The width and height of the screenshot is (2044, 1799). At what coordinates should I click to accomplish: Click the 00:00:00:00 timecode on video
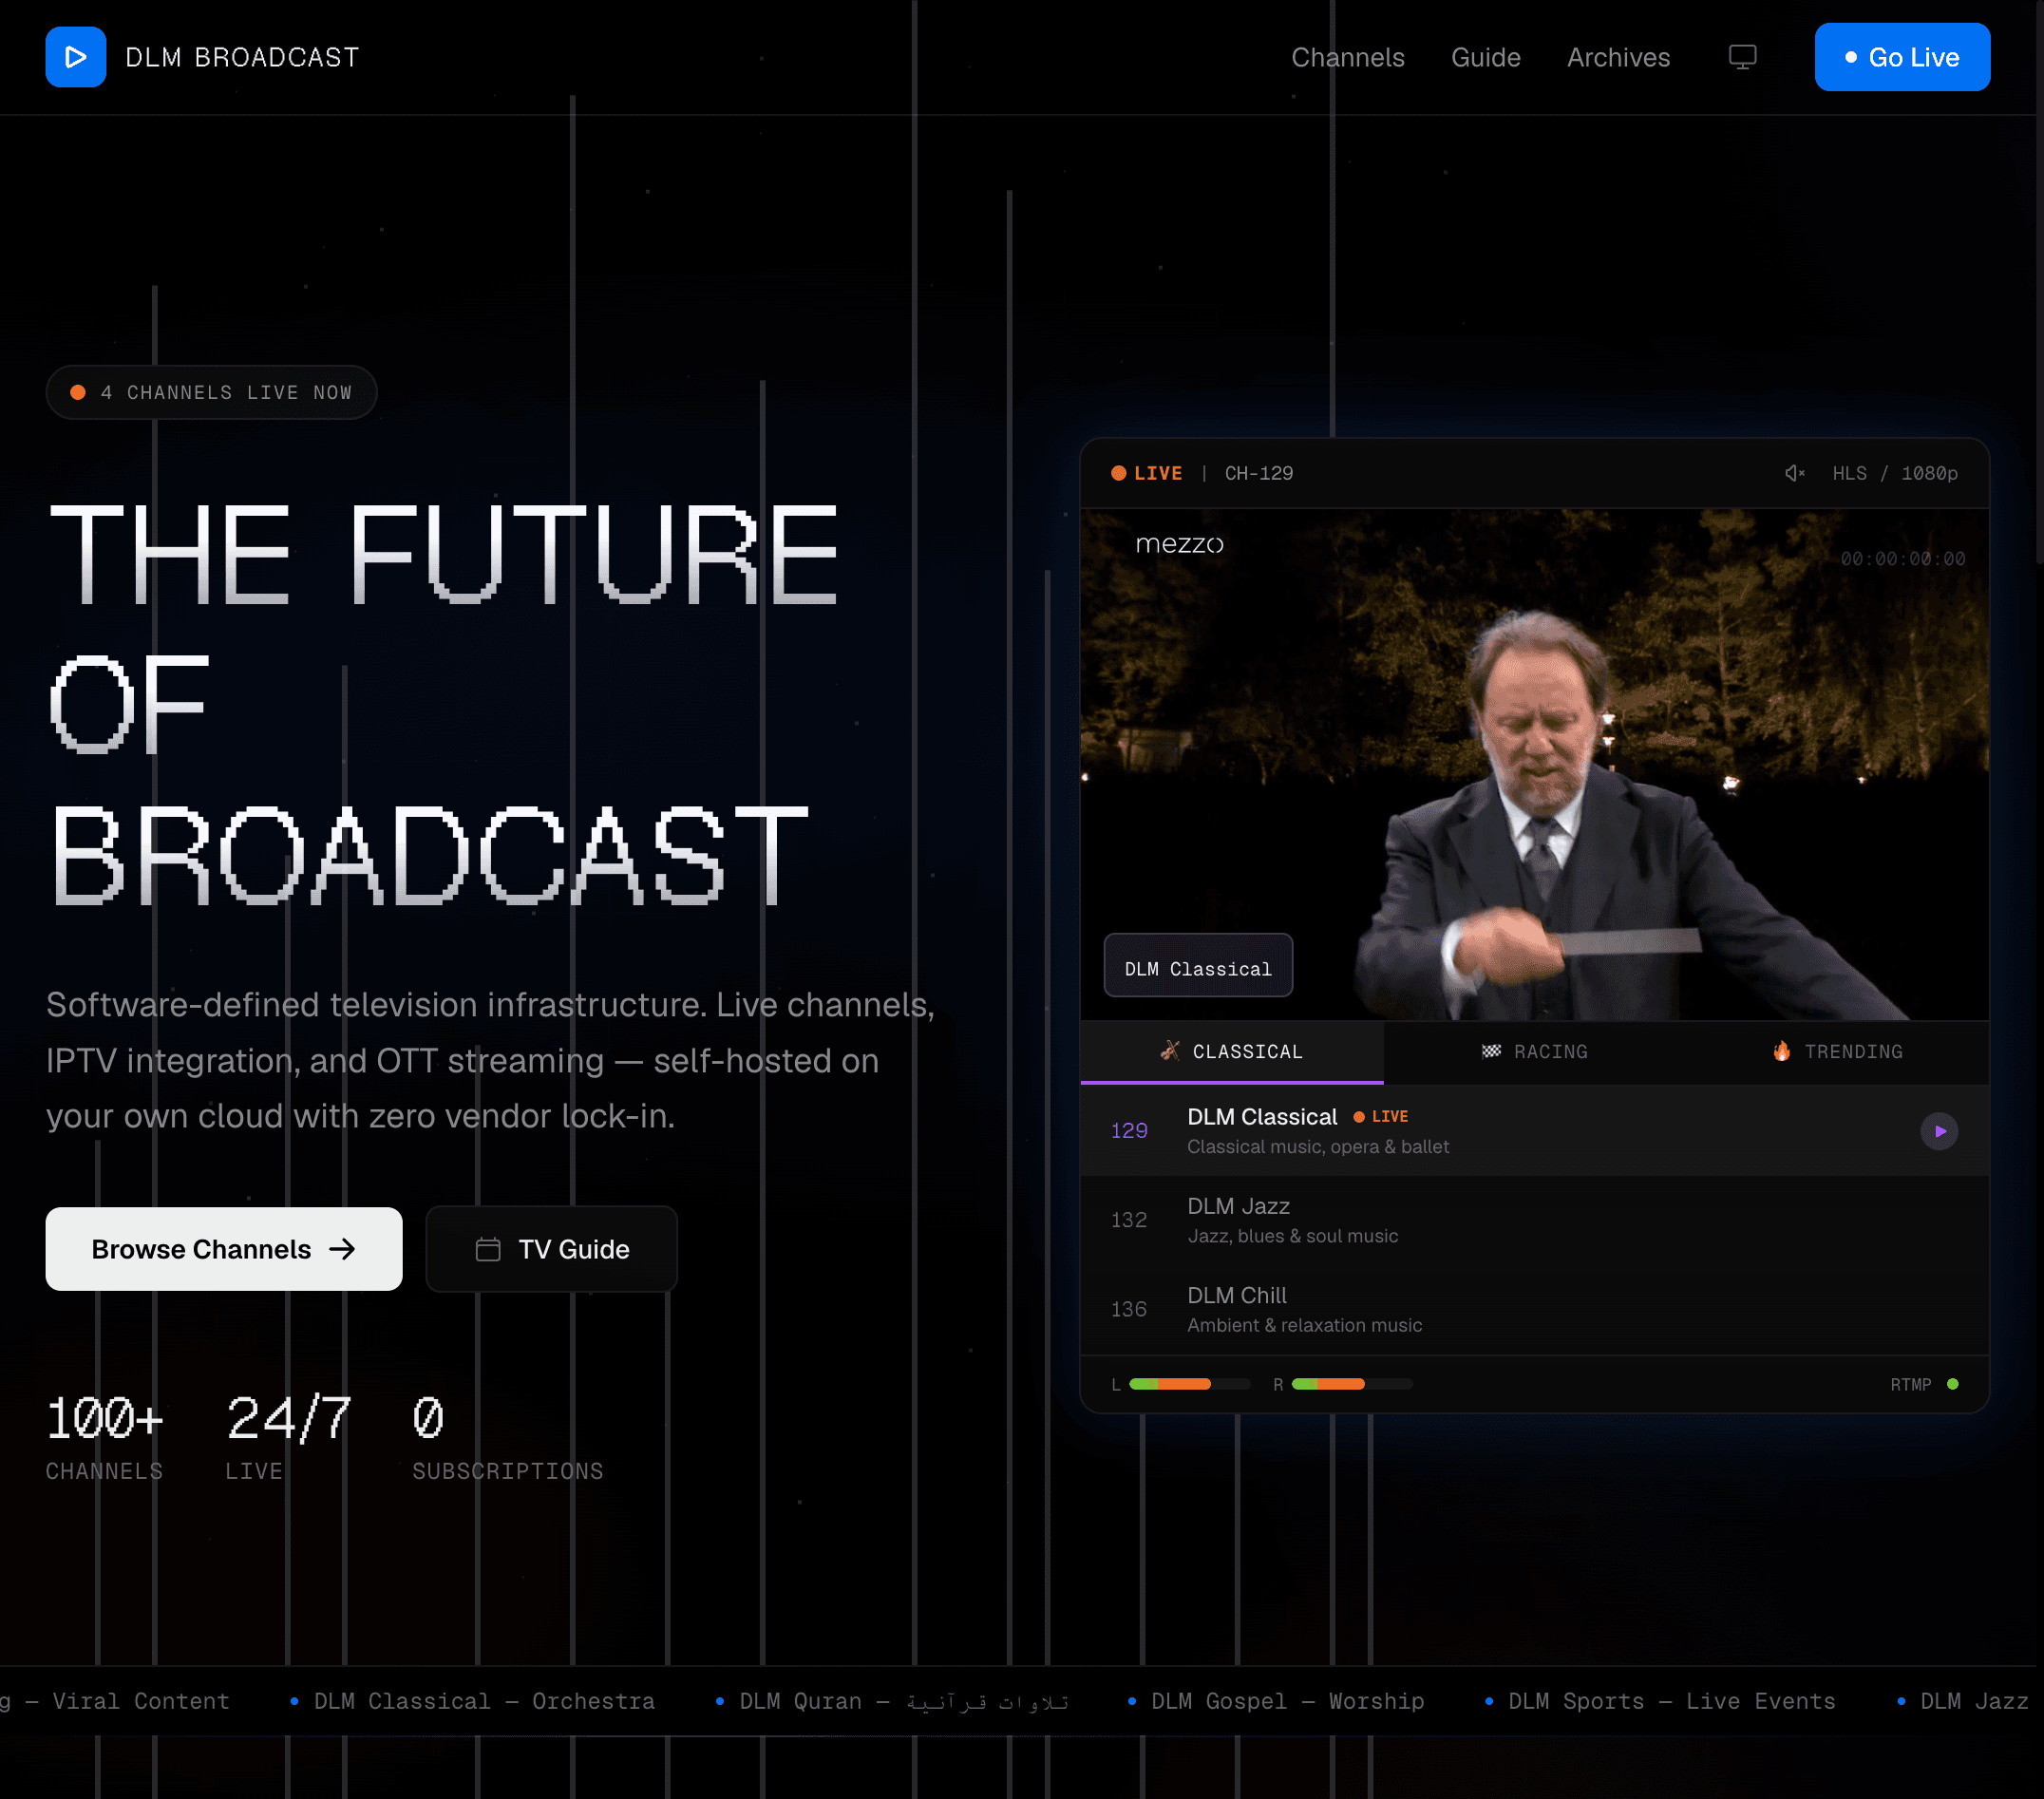point(1902,559)
